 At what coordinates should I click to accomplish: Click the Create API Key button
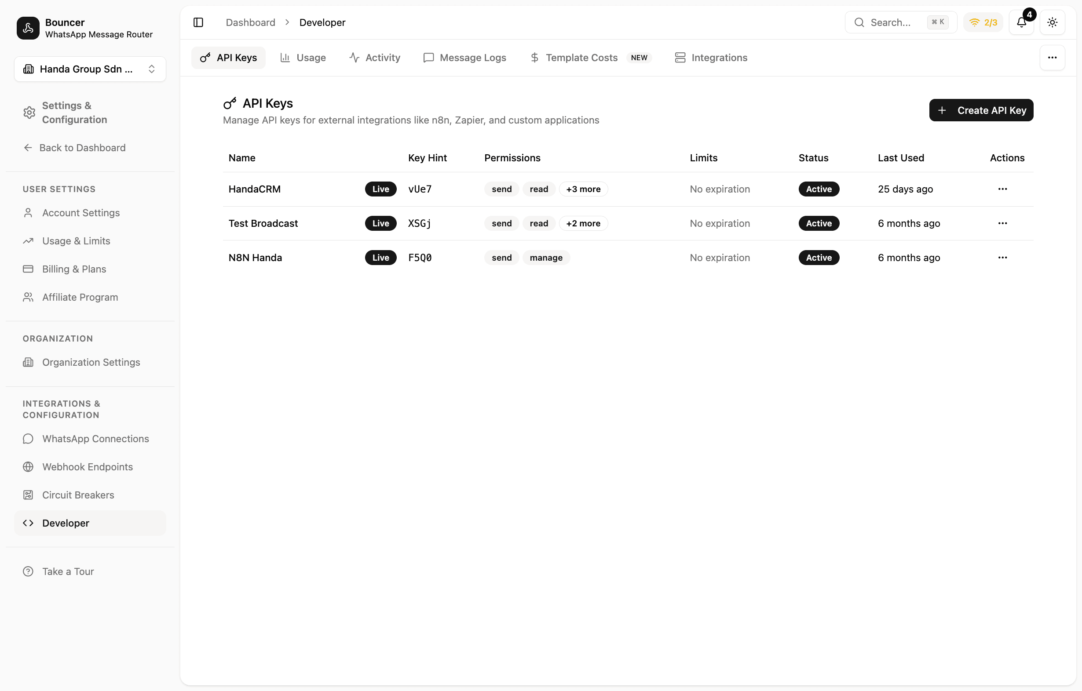click(981, 110)
